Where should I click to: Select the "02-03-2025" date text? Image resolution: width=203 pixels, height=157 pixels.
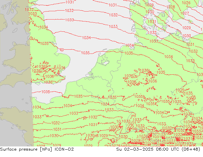click(139, 149)
